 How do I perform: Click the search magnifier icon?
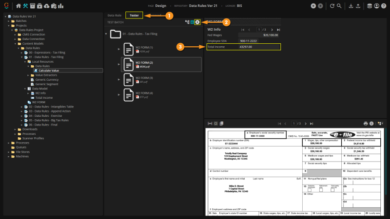339,6
